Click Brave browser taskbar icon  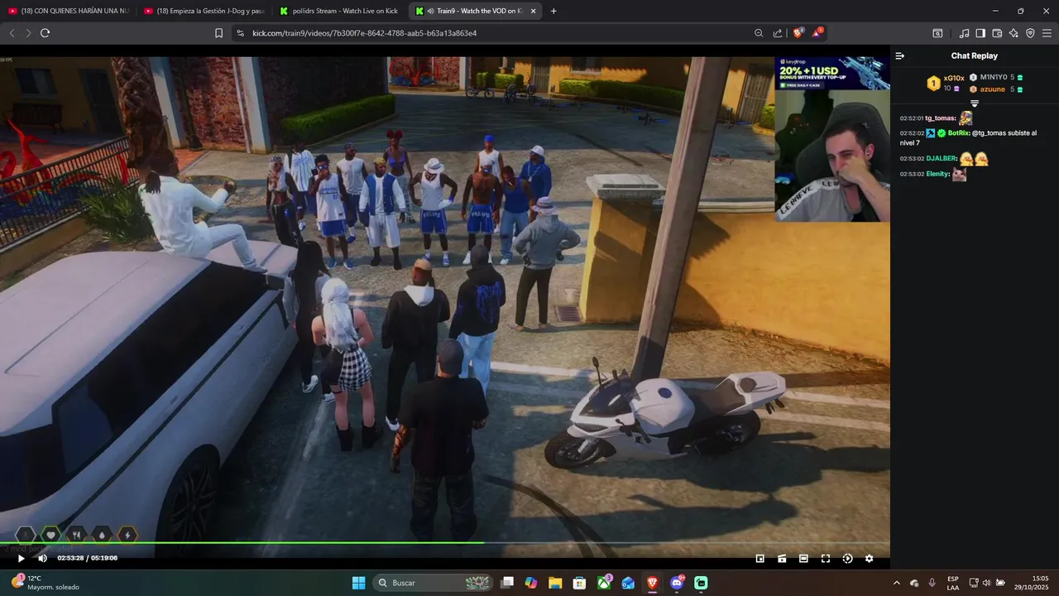pyautogui.click(x=653, y=583)
